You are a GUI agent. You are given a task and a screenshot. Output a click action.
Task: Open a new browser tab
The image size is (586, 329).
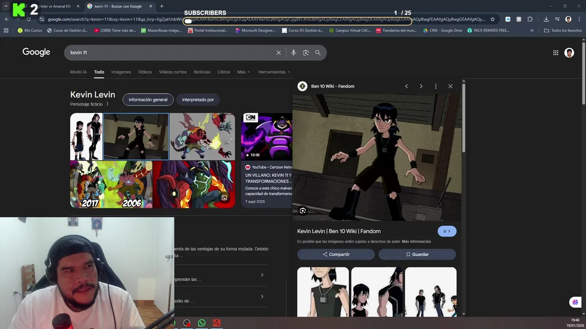click(162, 6)
